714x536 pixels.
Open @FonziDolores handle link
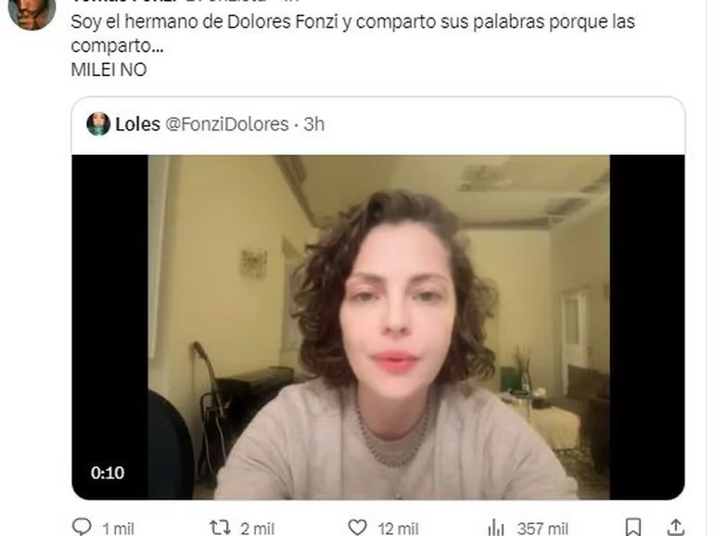(227, 124)
